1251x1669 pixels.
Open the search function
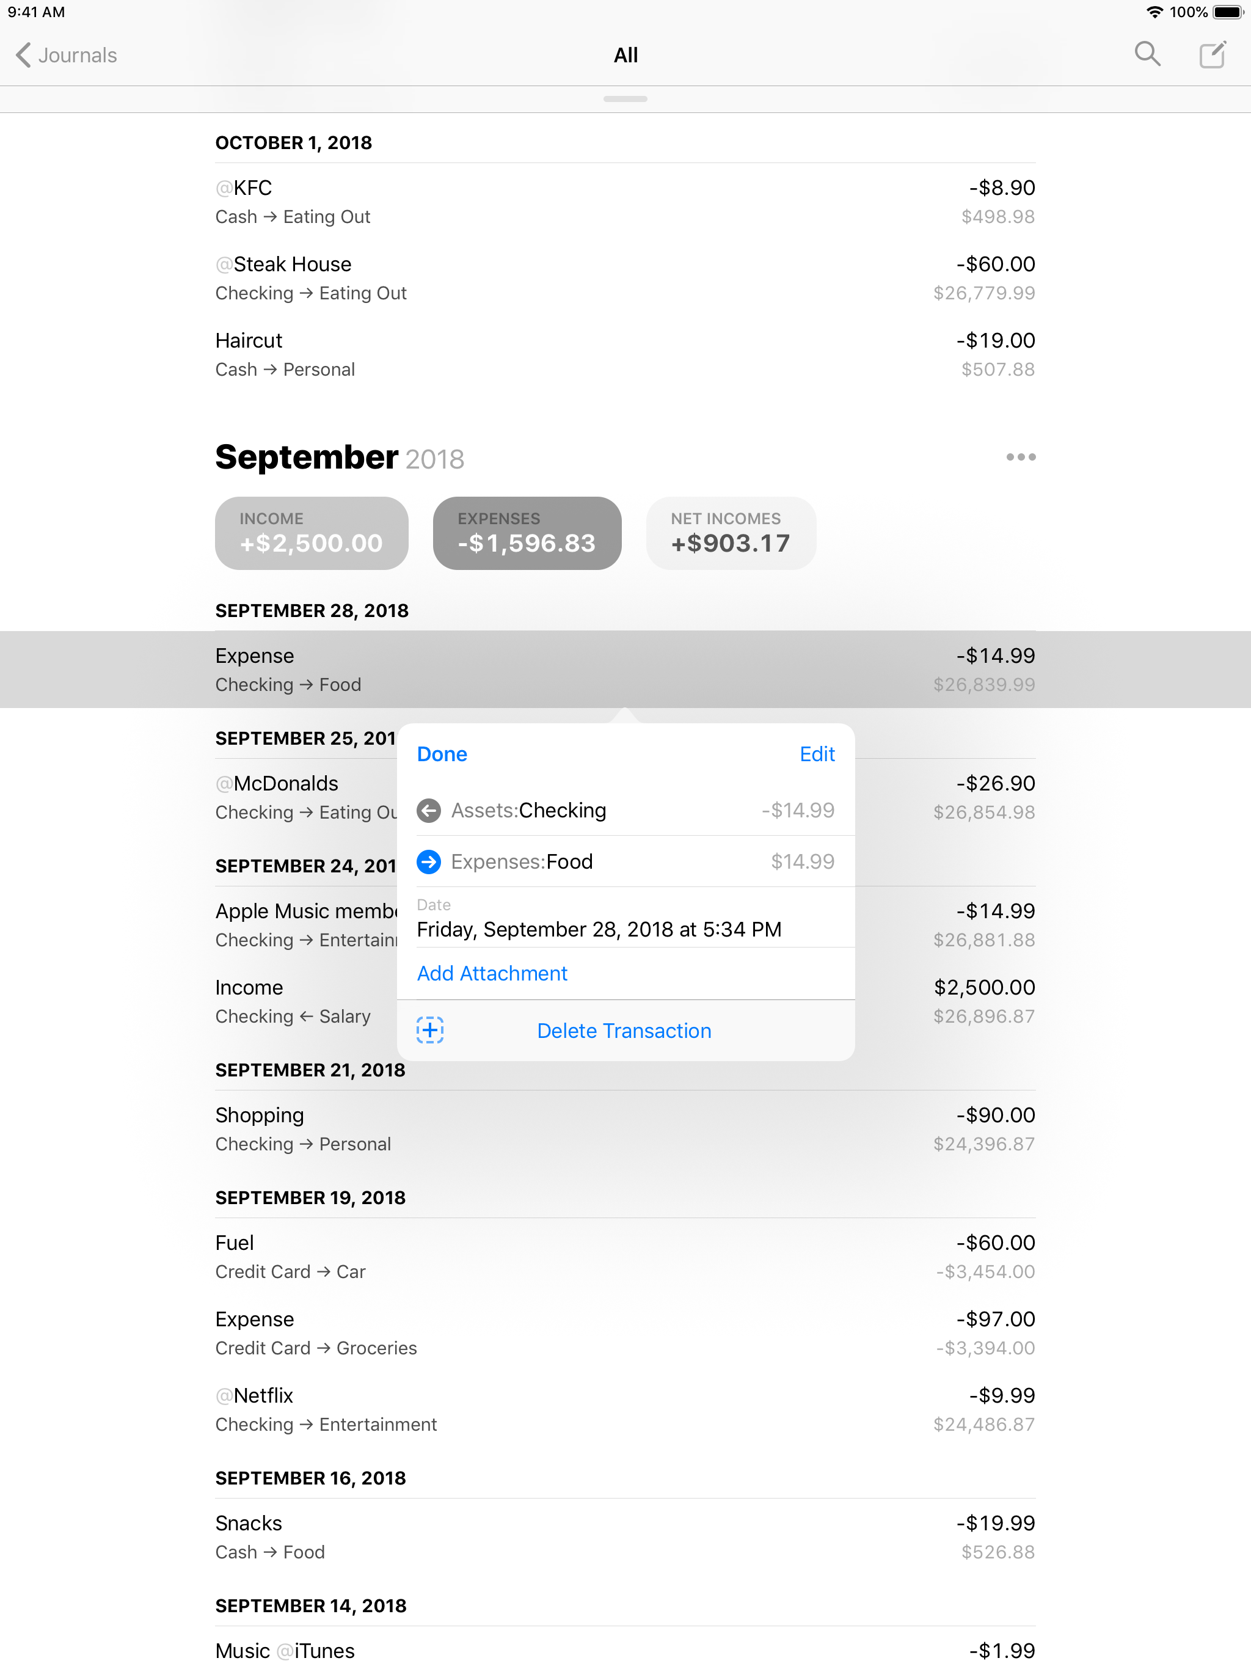point(1148,55)
